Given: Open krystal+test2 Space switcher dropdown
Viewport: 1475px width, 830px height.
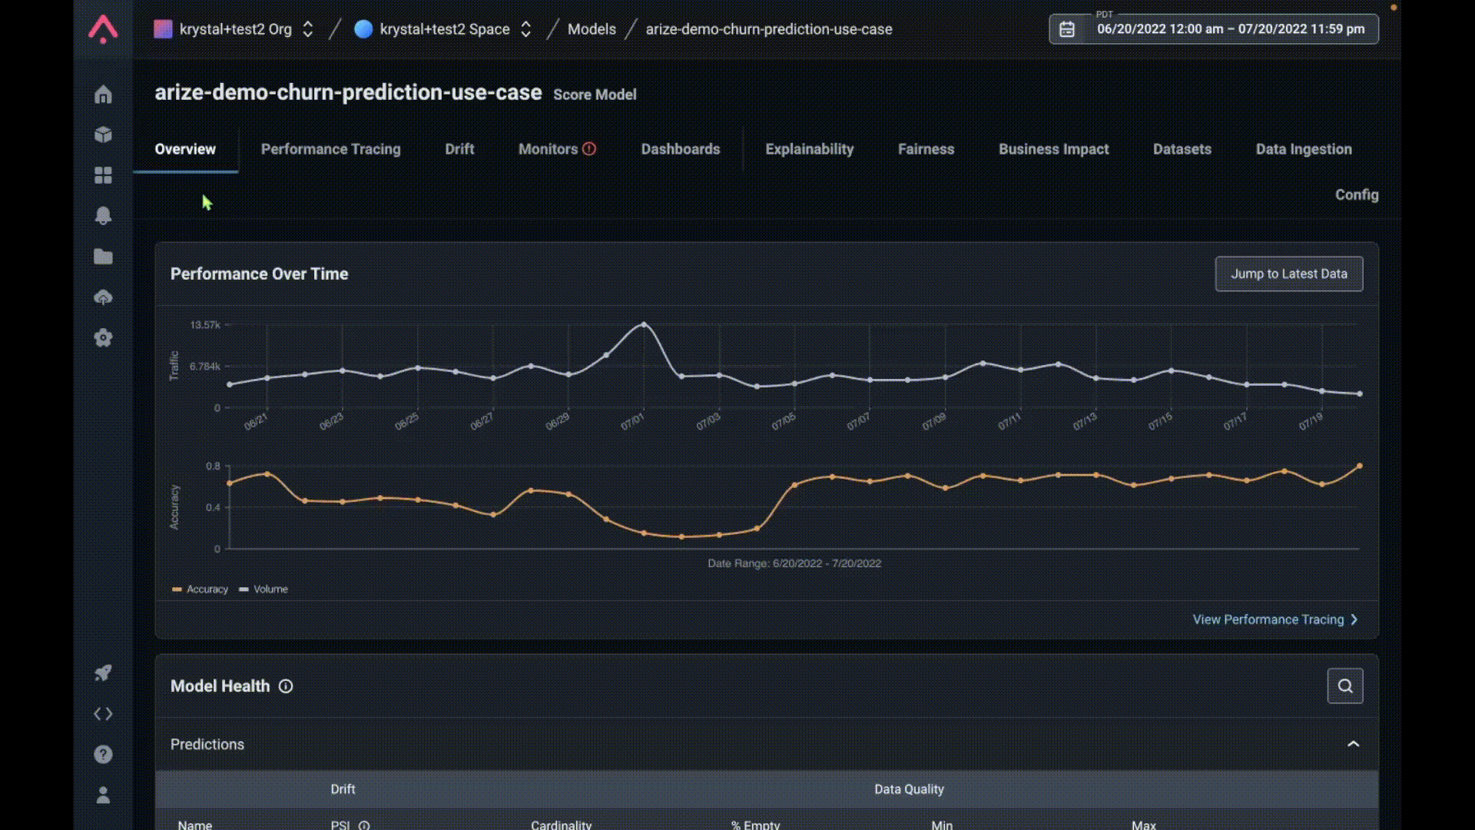Looking at the screenshot, I should pyautogui.click(x=526, y=29).
